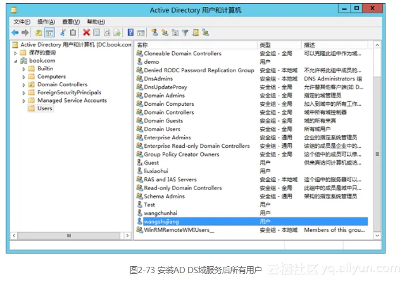
Task: Click the Forward arrow toolbar icon
Action: pyautogui.click(x=25, y=33)
